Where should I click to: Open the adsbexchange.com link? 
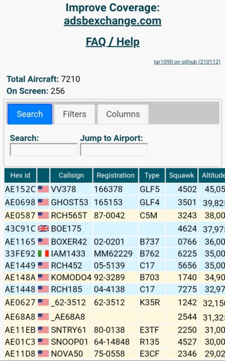coord(112,21)
